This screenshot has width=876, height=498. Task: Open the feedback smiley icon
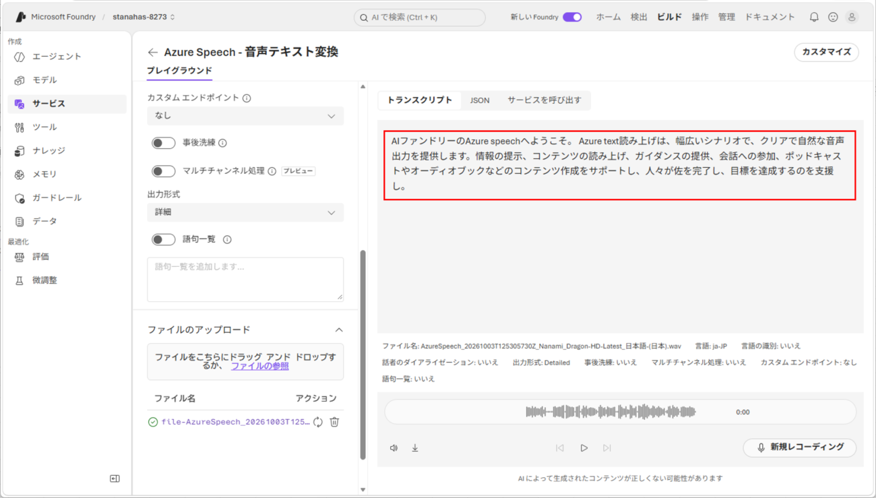[833, 17]
